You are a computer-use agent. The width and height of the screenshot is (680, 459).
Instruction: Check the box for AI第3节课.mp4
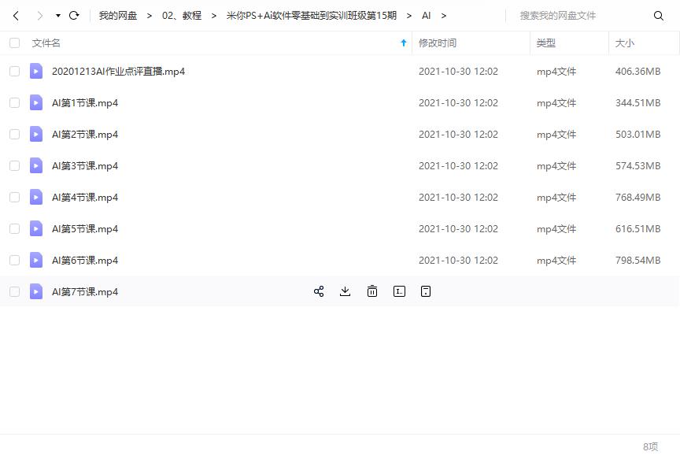tap(15, 165)
